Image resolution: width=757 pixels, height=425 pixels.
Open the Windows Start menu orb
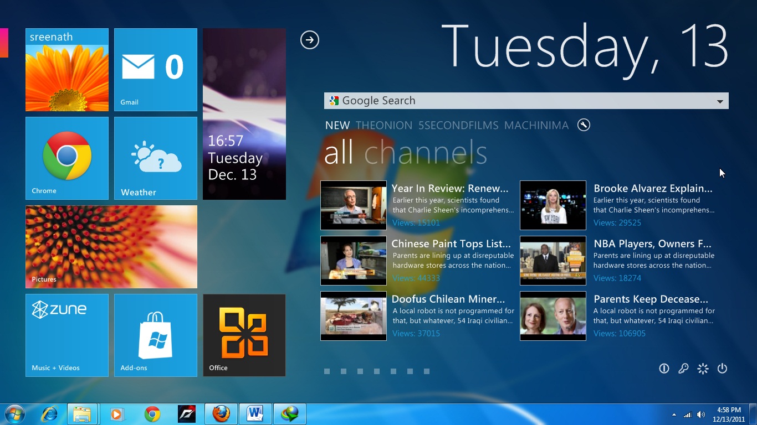(15, 414)
